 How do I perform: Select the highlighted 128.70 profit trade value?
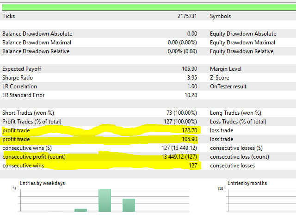point(190,130)
